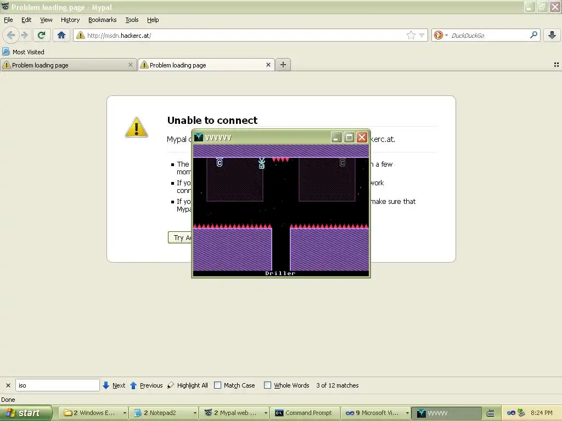Image resolution: width=562 pixels, height=421 pixels.
Task: Click the find bar text field containing iso
Action: click(57, 385)
